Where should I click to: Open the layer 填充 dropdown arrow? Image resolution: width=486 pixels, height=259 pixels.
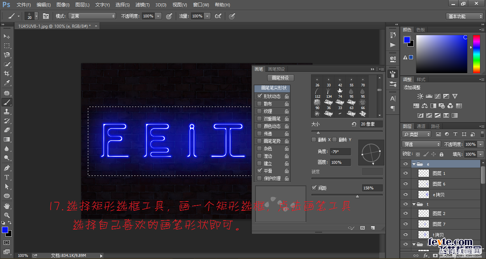481,154
